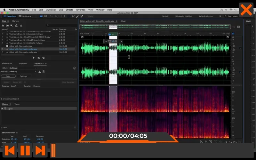256x160 pixels.
Task: Switch to the Effects Rack tab
Action: [x=7, y=63]
